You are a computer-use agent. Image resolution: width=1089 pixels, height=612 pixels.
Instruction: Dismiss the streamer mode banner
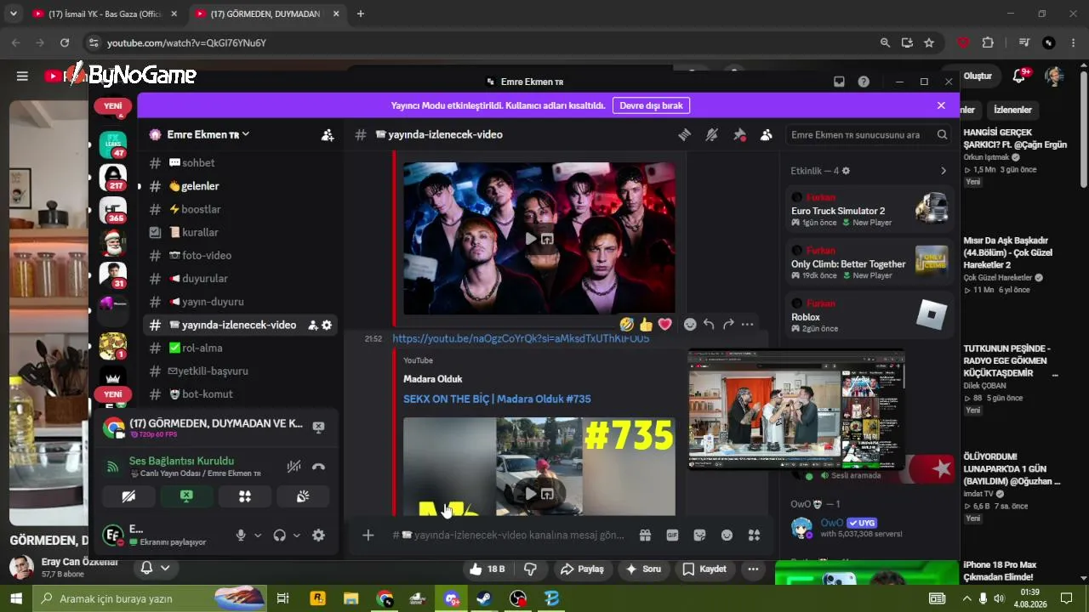coord(941,105)
